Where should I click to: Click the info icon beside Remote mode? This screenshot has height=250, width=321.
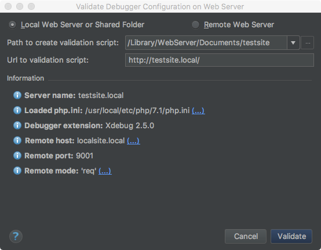pos(17,171)
